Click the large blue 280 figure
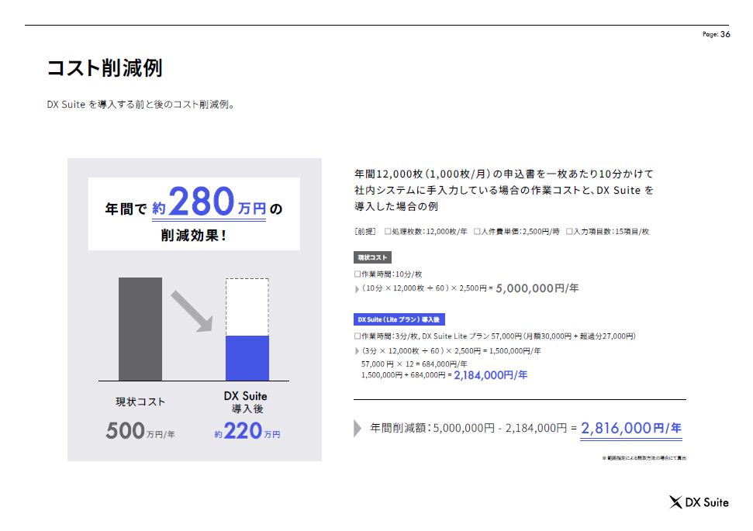The height and width of the screenshot is (531, 753). (x=202, y=202)
